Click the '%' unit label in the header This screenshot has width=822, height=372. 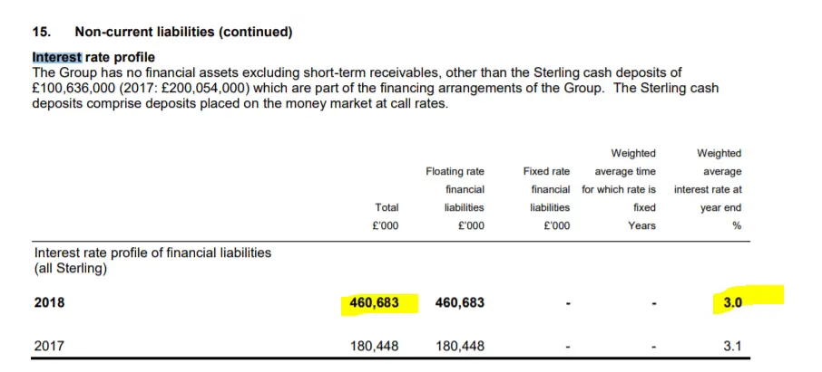pos(737,225)
